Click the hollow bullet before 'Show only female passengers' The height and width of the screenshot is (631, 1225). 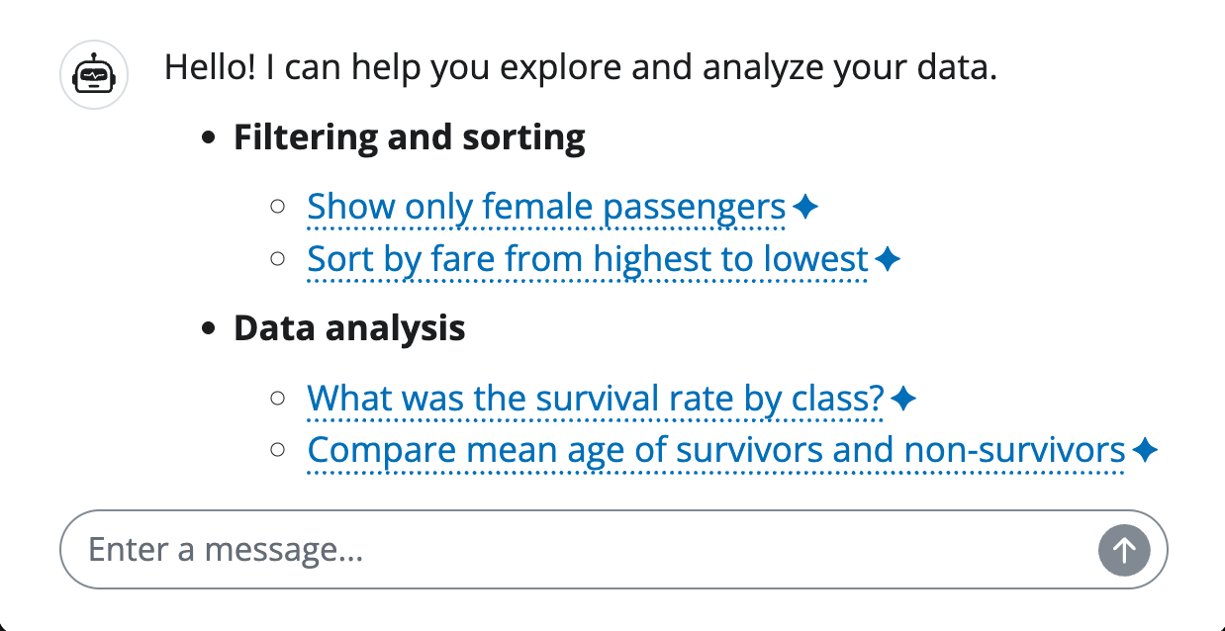coord(278,207)
